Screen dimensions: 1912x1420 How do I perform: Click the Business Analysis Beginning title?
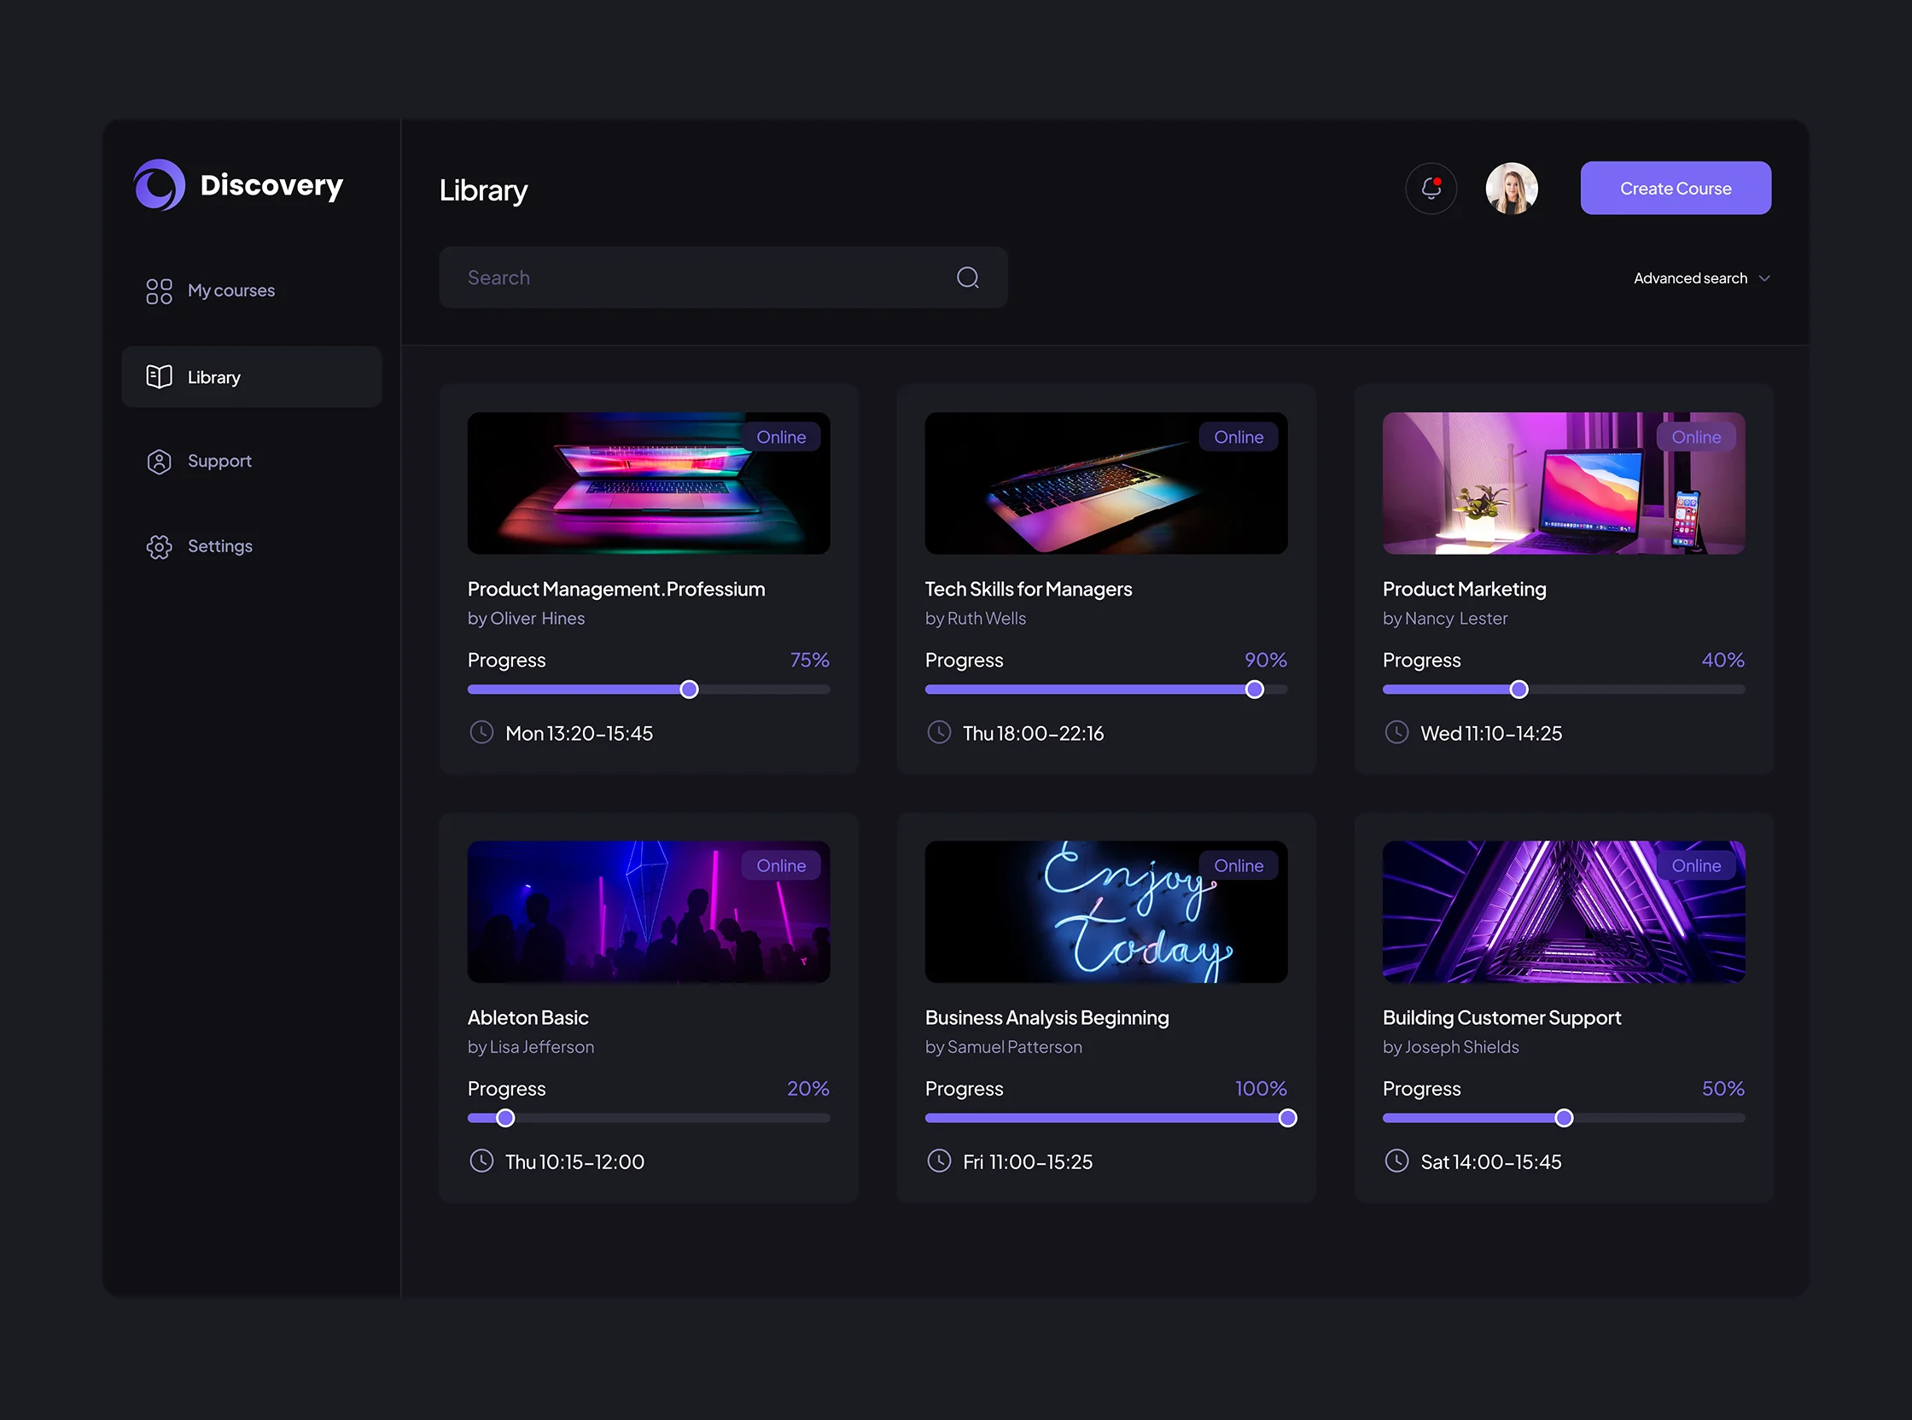click(x=1047, y=1018)
